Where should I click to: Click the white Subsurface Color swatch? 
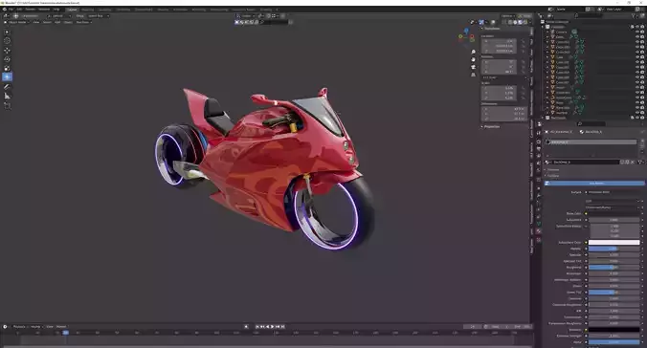point(614,243)
